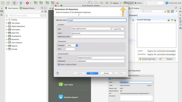Click the red Git icon in the toolbar
The image size is (182, 102).
pos(27,3)
